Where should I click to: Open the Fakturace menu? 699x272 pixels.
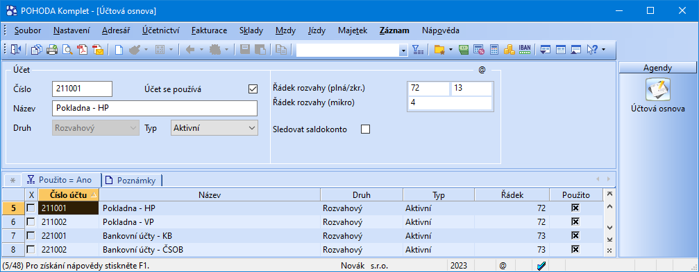[x=209, y=30]
